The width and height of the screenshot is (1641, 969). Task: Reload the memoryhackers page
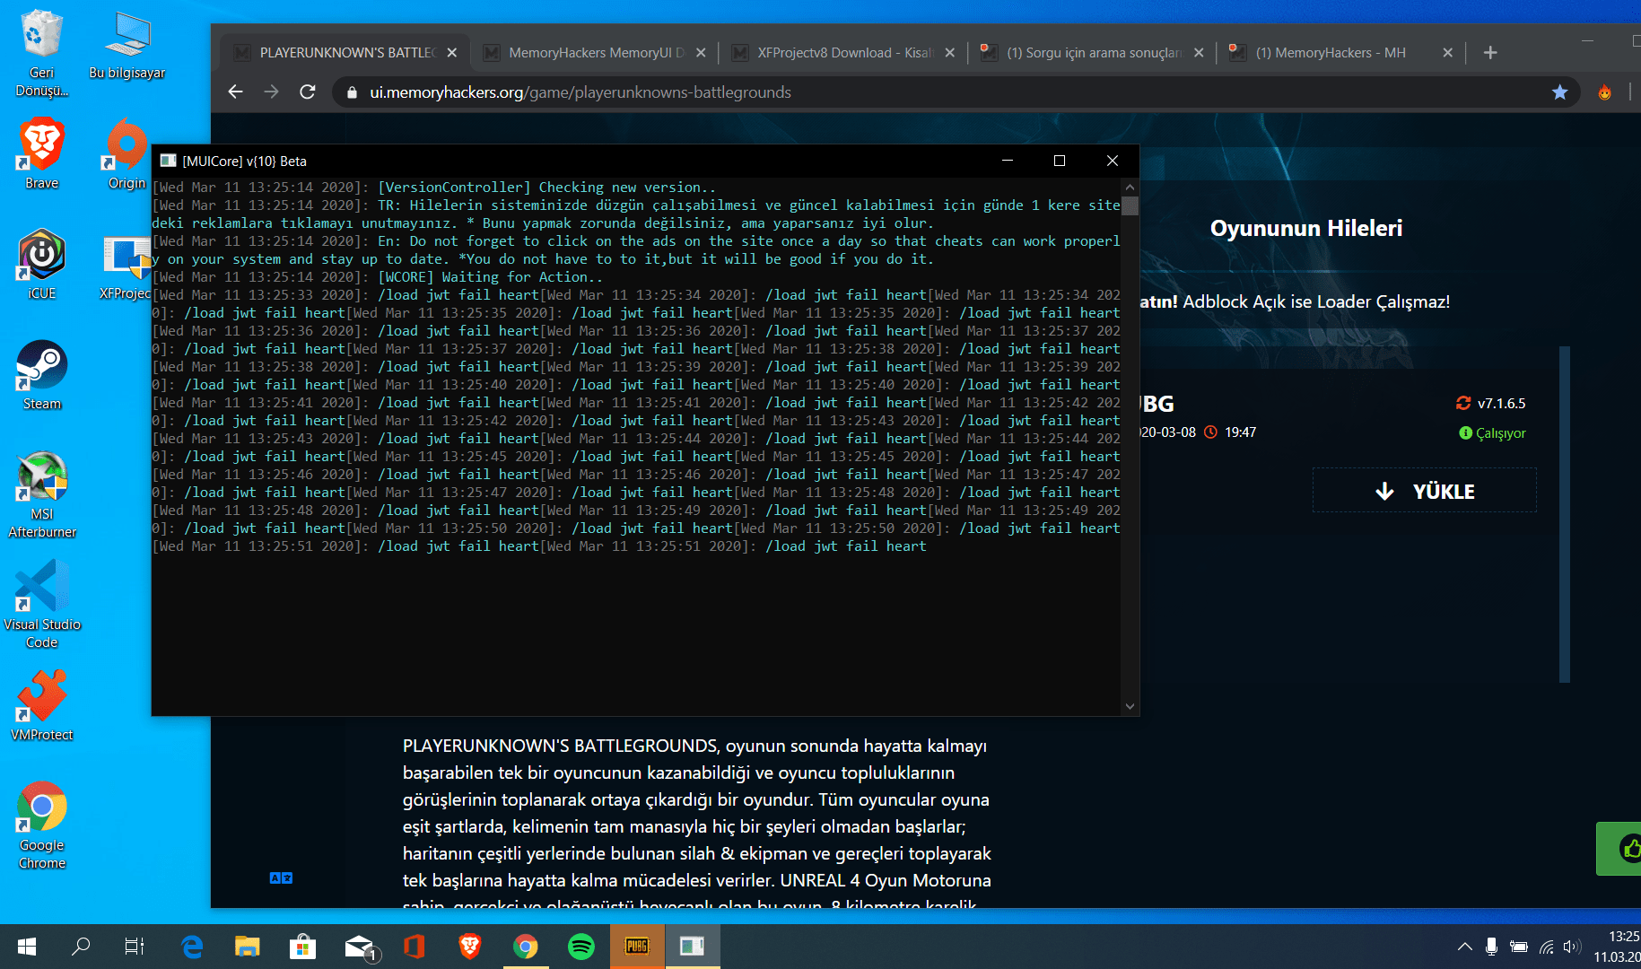(x=307, y=92)
